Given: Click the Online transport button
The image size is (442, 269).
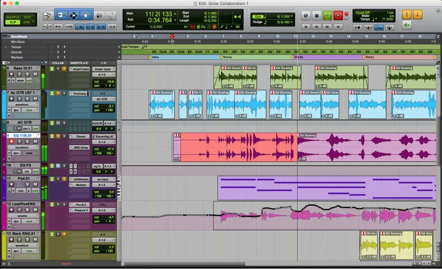Looking at the screenshot, I should [306, 15].
